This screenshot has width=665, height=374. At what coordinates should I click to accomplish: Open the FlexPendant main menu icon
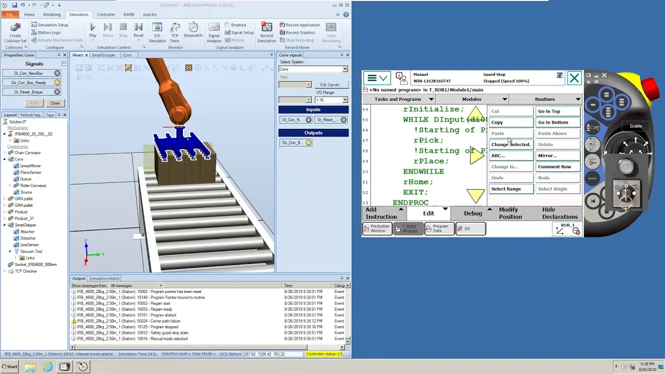[x=377, y=78]
